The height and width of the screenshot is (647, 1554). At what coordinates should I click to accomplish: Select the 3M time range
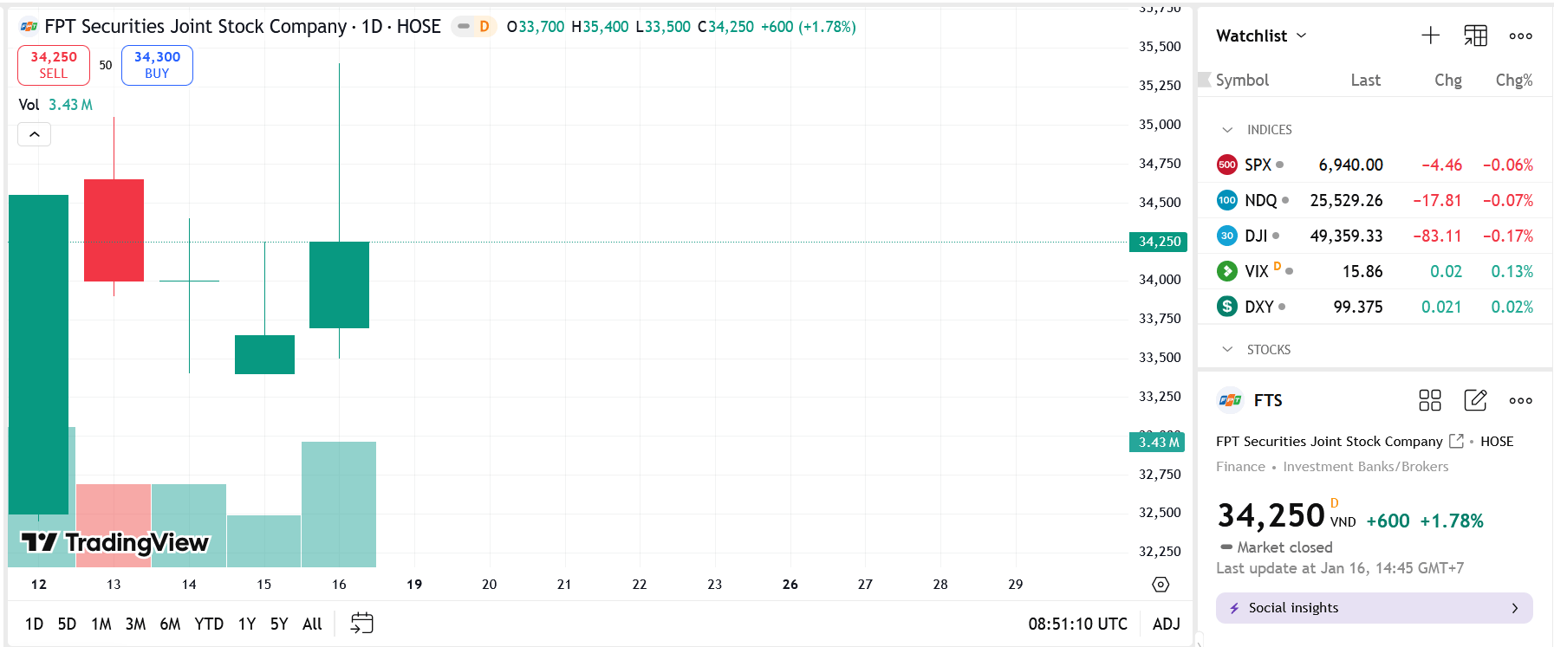[x=135, y=624]
